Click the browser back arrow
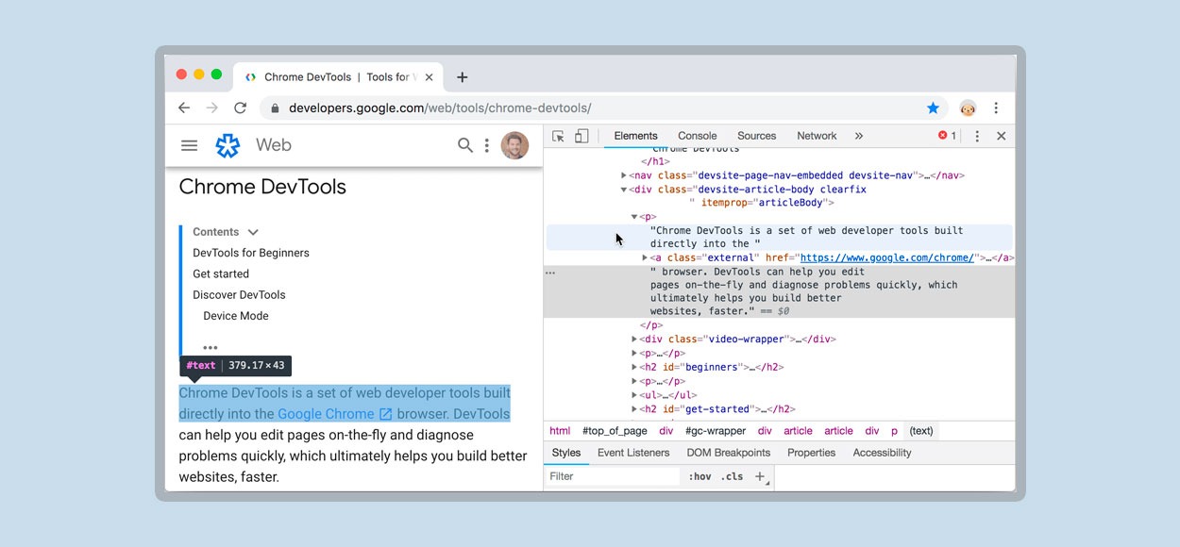 (184, 108)
